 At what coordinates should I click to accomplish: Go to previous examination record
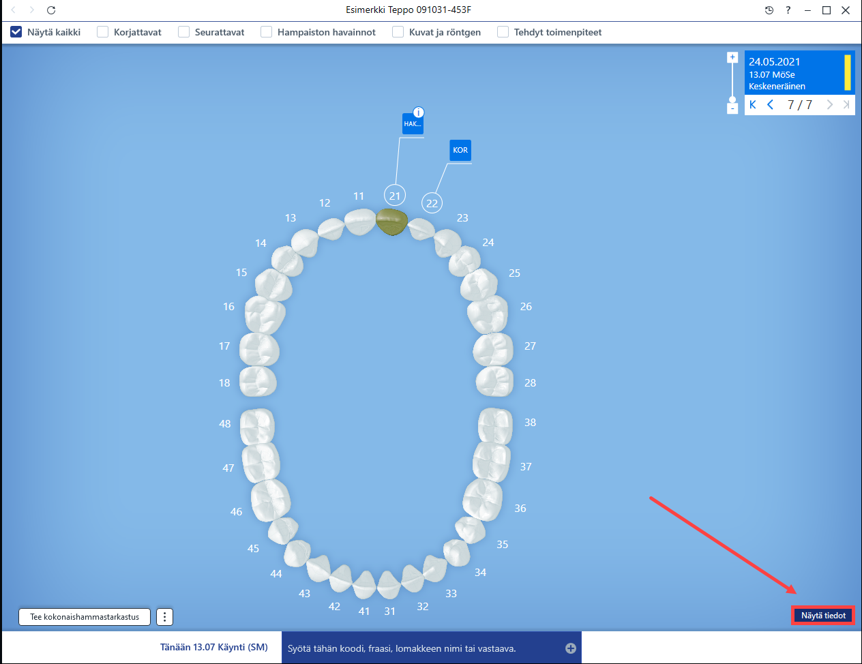point(771,104)
